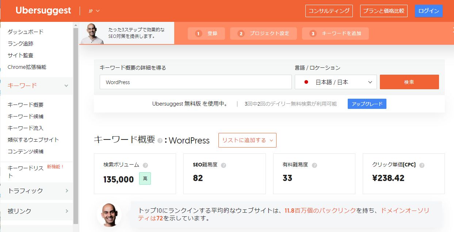Screen dimensions: 454x232
Task: Select キーワード流入 in sidebar
Action: [26, 128]
